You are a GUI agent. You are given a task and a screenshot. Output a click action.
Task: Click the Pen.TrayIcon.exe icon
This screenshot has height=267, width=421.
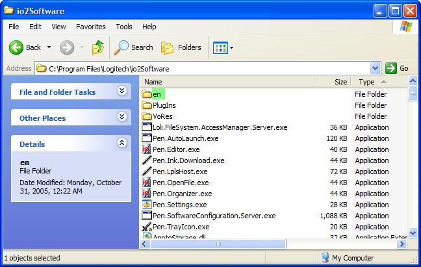pyautogui.click(x=147, y=227)
